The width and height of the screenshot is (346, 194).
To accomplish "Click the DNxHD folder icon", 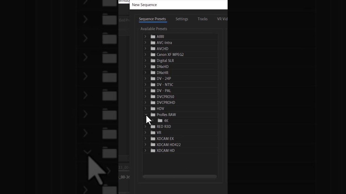I will click(153, 67).
